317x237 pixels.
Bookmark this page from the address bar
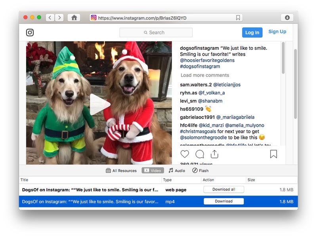pos(238,18)
